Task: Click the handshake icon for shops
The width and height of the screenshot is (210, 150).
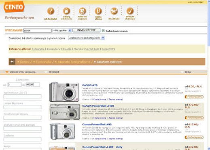Action: 114,11
